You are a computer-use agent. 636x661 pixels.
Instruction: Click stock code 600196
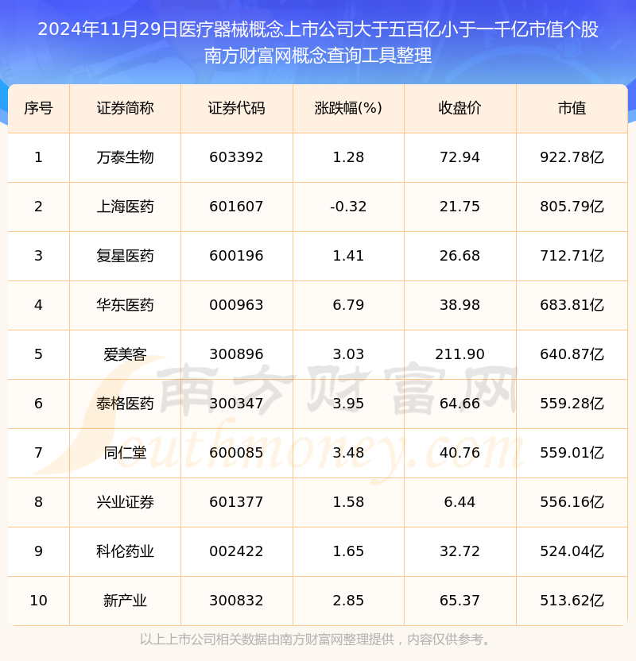click(236, 256)
